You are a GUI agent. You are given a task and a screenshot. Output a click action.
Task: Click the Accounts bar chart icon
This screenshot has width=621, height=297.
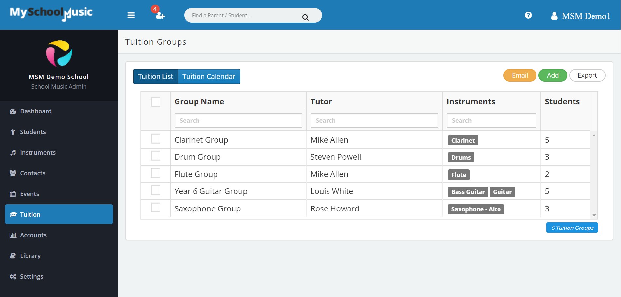pos(13,235)
